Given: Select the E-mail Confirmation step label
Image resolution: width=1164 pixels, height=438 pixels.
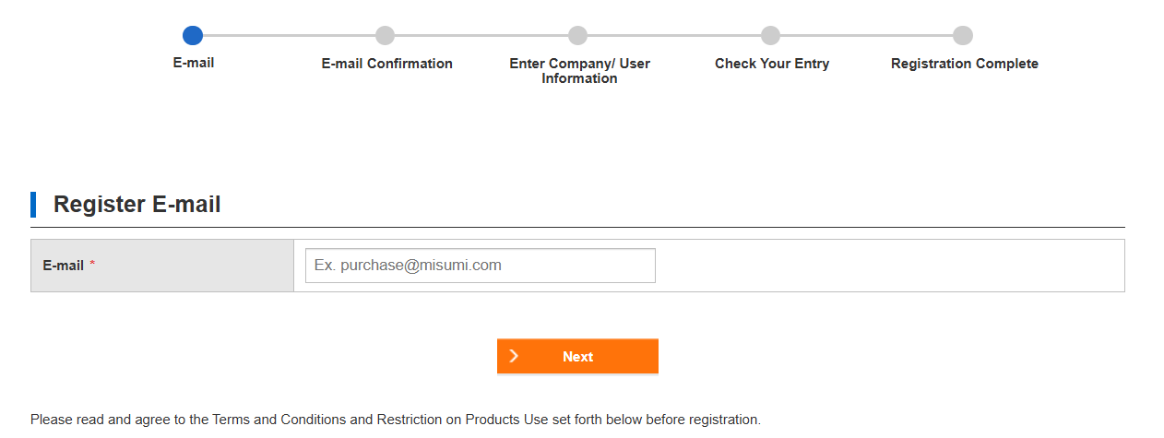Looking at the screenshot, I should click(x=386, y=64).
